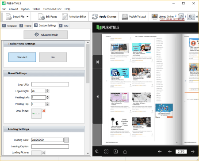Select Standard toolbar view

pos(22,57)
